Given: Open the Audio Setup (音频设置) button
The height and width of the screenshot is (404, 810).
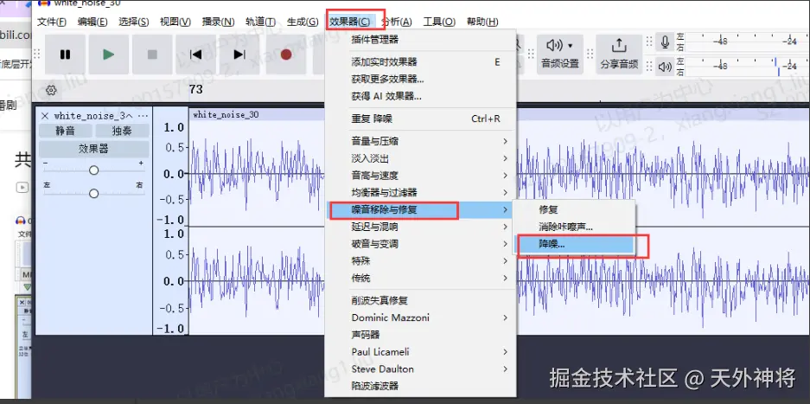Looking at the screenshot, I should click(x=560, y=55).
